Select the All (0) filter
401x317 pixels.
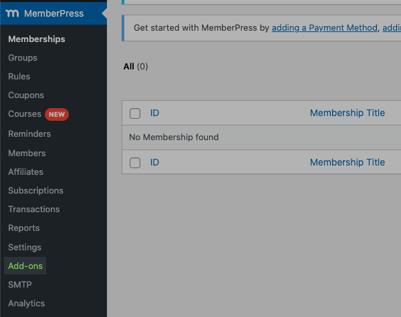point(136,67)
